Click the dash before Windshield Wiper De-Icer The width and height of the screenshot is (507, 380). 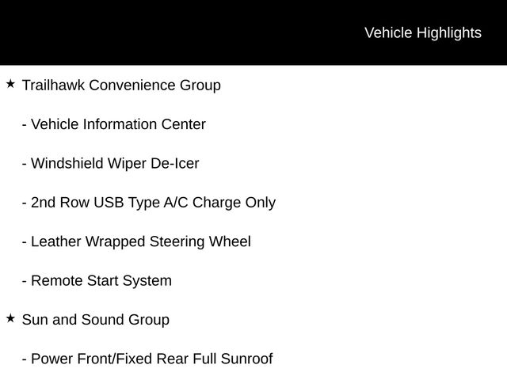click(25, 164)
